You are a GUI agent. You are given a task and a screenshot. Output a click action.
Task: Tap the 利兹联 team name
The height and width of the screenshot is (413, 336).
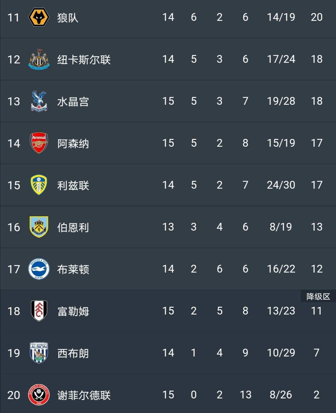click(73, 186)
